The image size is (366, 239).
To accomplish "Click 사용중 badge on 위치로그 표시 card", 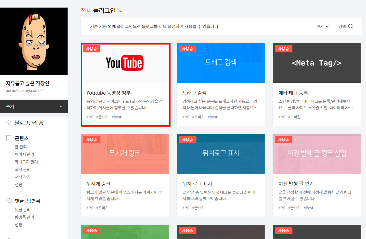I will 188,140.
